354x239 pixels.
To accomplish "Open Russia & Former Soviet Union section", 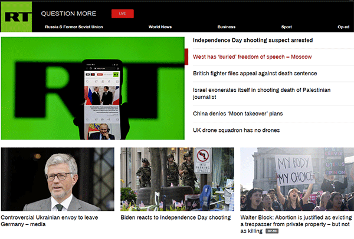I will 74,27.
